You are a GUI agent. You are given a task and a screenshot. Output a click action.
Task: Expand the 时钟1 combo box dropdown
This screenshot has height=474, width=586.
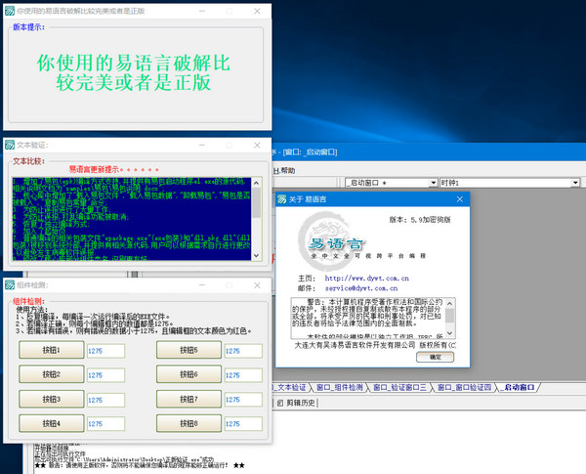(575, 183)
